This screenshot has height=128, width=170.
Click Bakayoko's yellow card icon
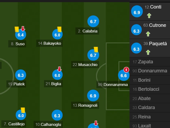[x=59, y=29]
